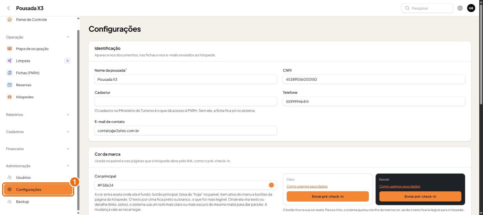Click the Limpeza sparkle icon
The width and height of the screenshot is (483, 215).
pyautogui.click(x=10, y=61)
